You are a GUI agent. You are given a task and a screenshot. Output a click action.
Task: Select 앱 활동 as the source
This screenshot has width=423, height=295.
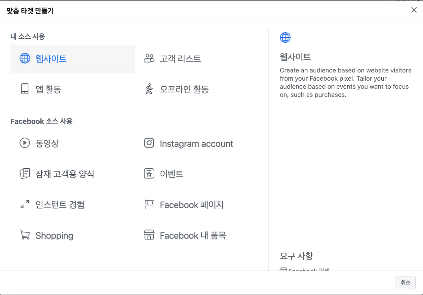[x=73, y=89]
